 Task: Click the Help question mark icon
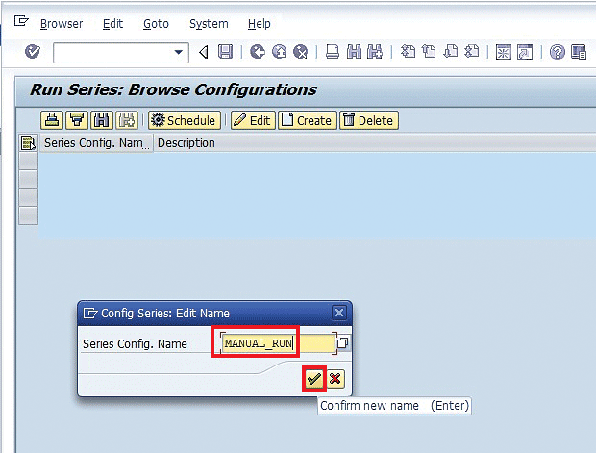(x=557, y=52)
